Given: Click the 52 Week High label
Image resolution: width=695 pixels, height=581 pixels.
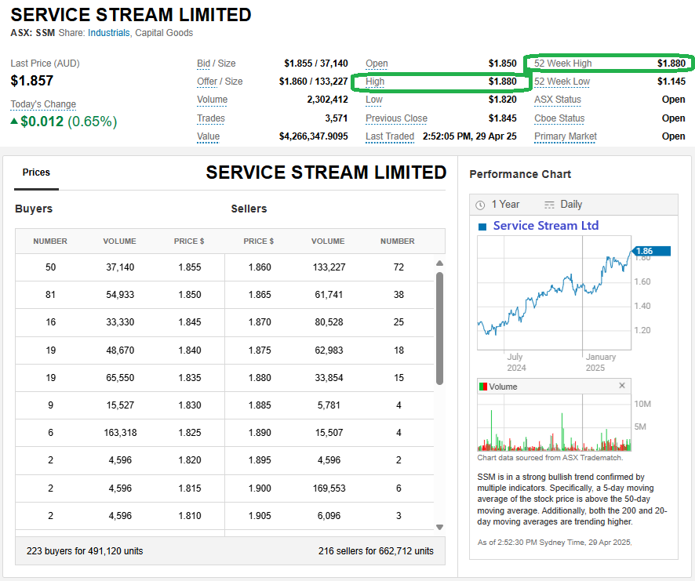Looking at the screenshot, I should (x=562, y=64).
